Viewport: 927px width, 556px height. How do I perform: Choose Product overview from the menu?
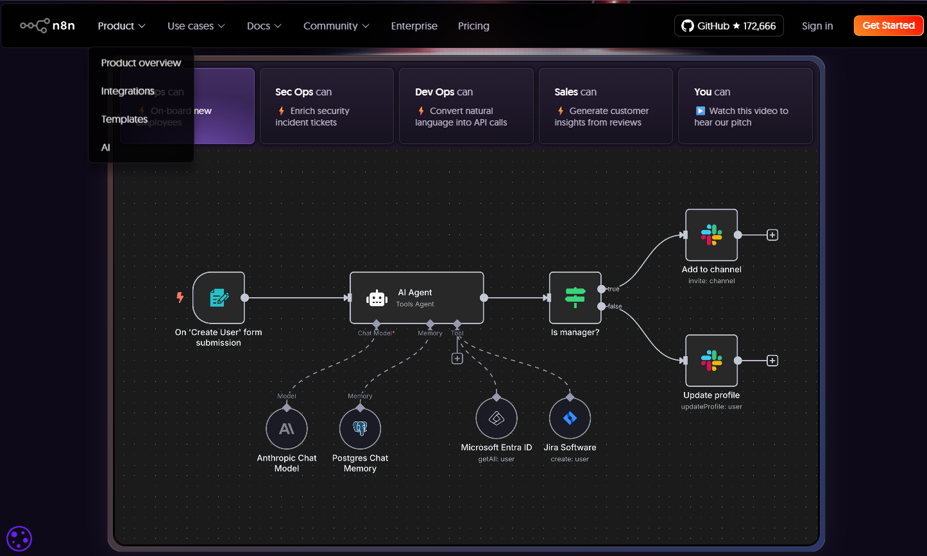coord(141,63)
